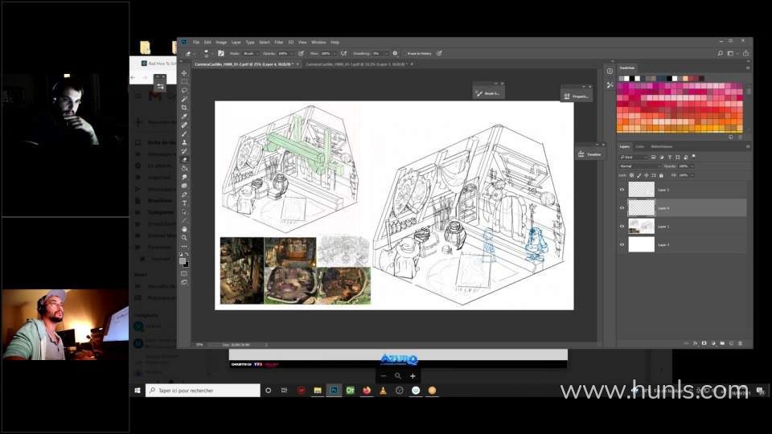
Task: Switch to second document tab
Action: pyautogui.click(x=356, y=64)
